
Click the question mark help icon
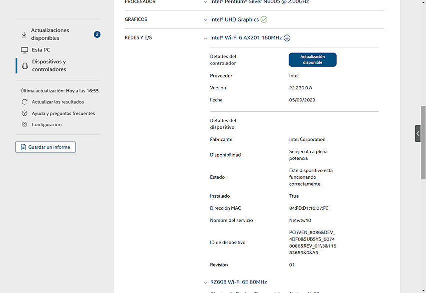coord(24,113)
